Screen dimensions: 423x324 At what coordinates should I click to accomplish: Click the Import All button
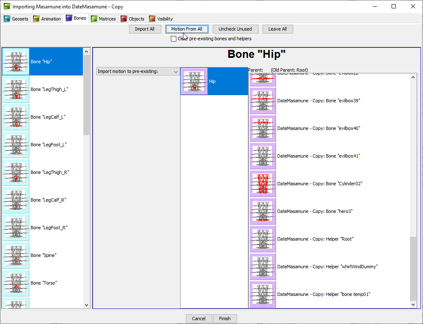pyautogui.click(x=145, y=29)
